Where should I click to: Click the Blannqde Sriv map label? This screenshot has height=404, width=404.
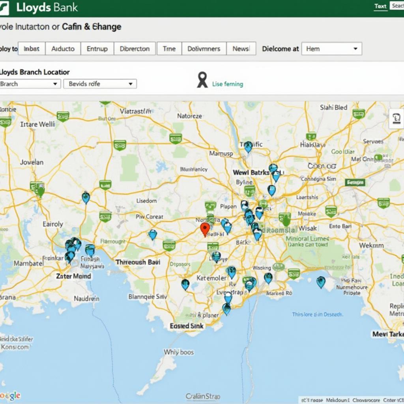click(148, 297)
